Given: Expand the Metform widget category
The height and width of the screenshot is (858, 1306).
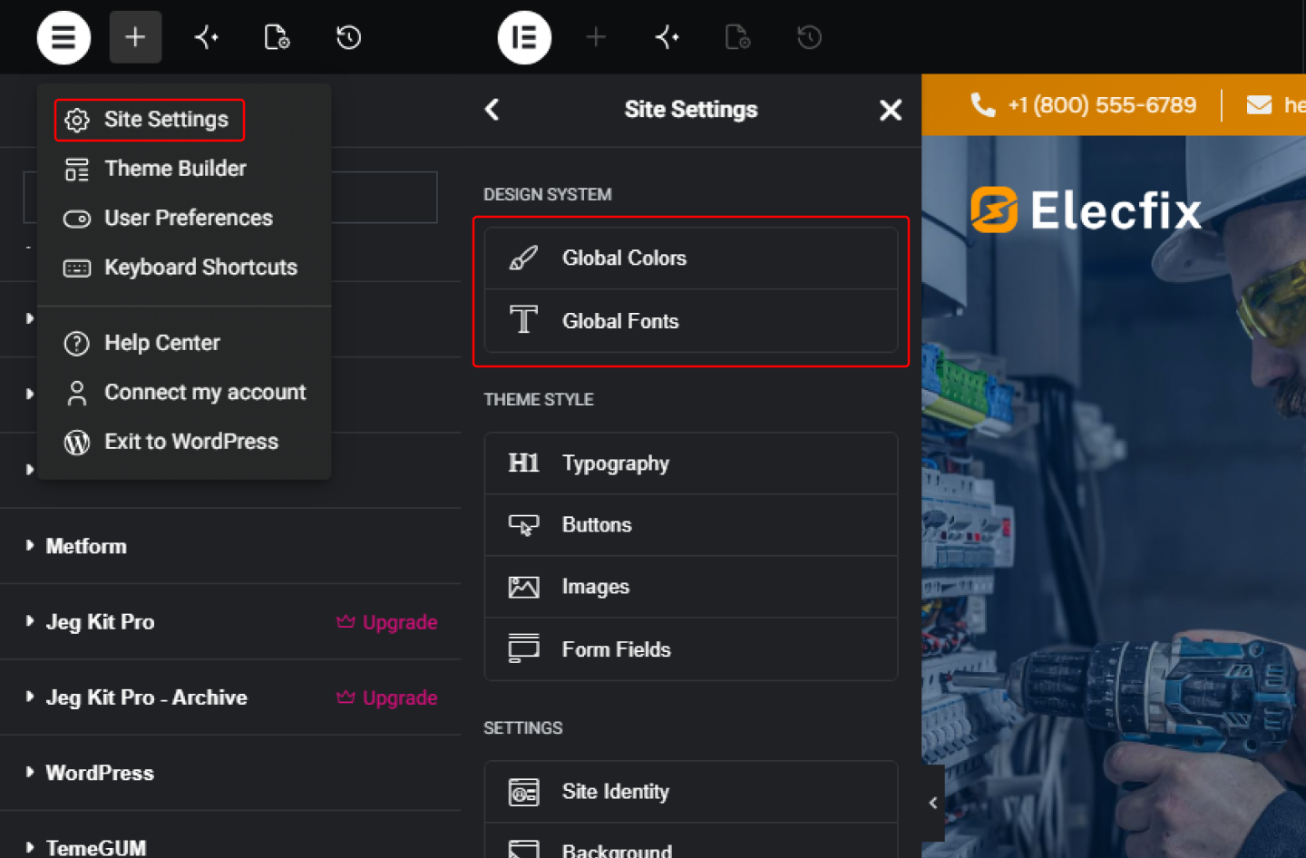Looking at the screenshot, I should click(230, 546).
